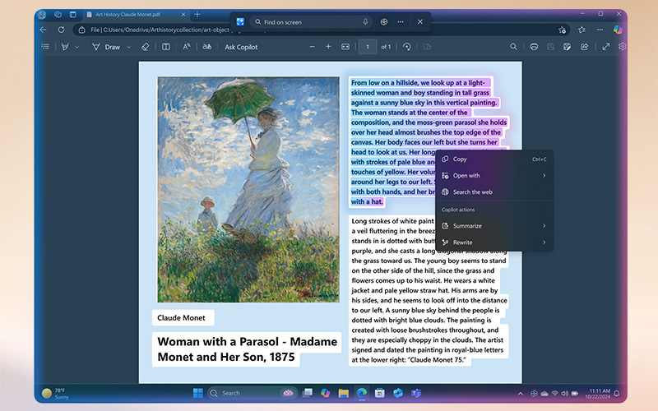The height and width of the screenshot is (411, 658).
Task: Open the Favorites list icon
Action: (x=582, y=30)
